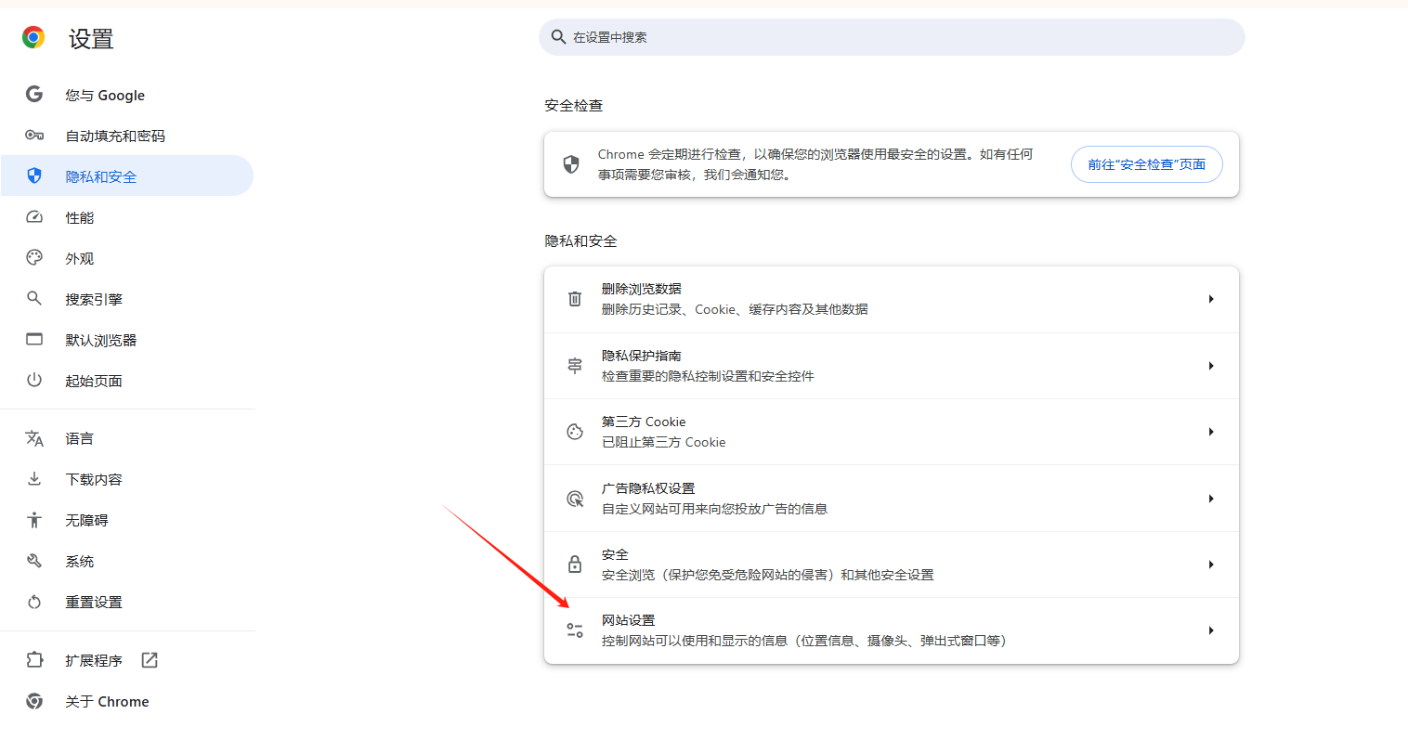Click the trash icon for 删除浏览数据
Viewport: 1408px width, 753px height.
575,299
